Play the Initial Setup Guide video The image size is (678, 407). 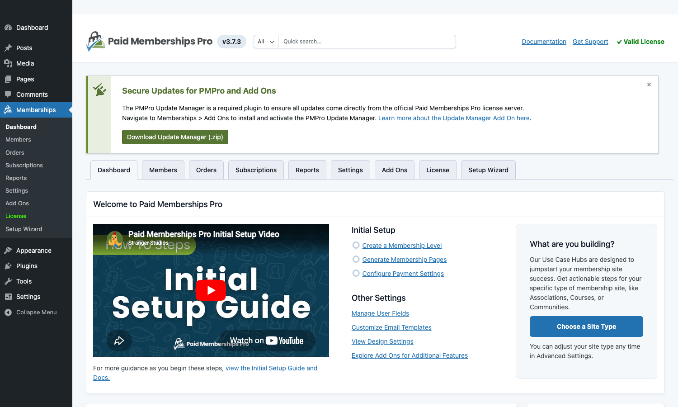pyautogui.click(x=211, y=290)
